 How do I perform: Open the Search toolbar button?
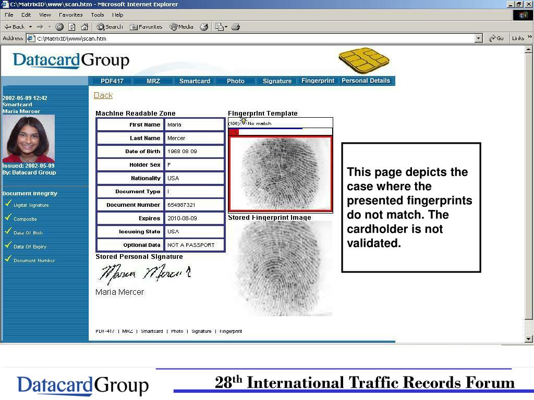(x=110, y=27)
